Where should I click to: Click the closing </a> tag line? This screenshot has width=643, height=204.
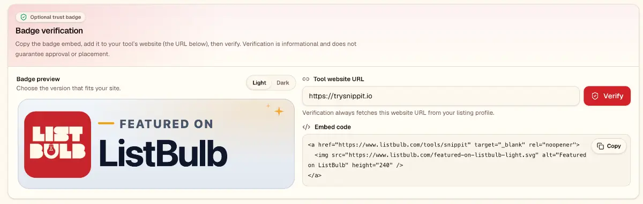click(315, 175)
